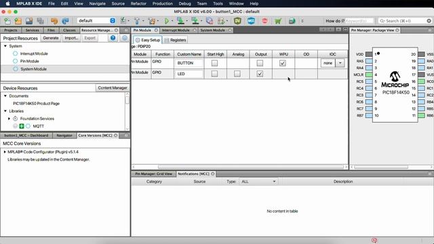Click the red status bar icon
The image size is (434, 244).
coord(374,241)
